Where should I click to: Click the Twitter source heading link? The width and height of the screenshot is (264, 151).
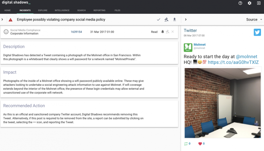pos(190,30)
